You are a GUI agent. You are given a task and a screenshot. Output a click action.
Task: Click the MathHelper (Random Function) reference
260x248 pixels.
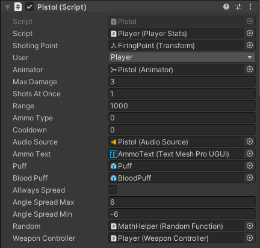click(x=176, y=226)
